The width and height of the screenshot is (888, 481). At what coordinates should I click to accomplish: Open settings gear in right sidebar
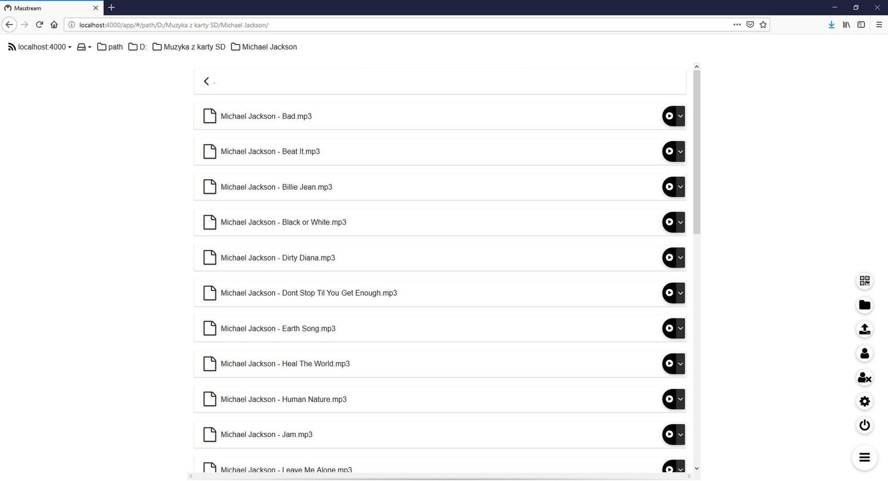865,402
